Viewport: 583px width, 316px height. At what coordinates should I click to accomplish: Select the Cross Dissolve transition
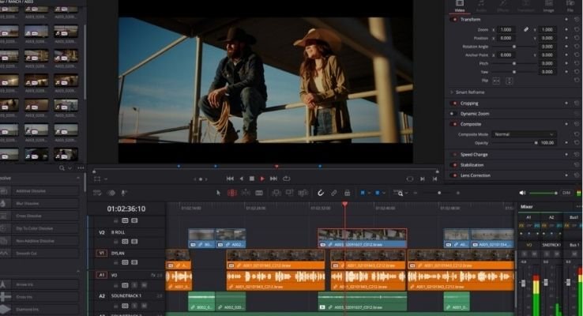pos(39,216)
